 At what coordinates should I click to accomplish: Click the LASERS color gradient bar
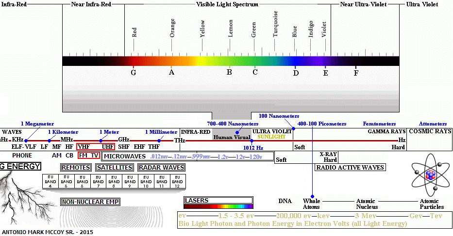pyautogui.click(x=218, y=206)
